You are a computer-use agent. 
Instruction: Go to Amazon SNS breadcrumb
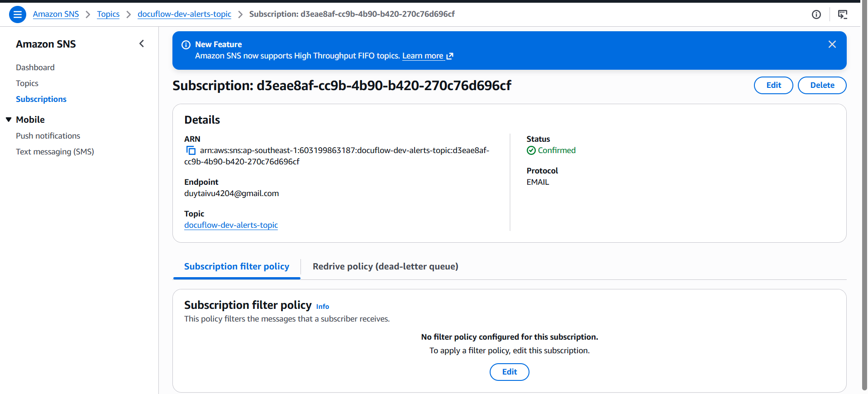[x=56, y=14]
